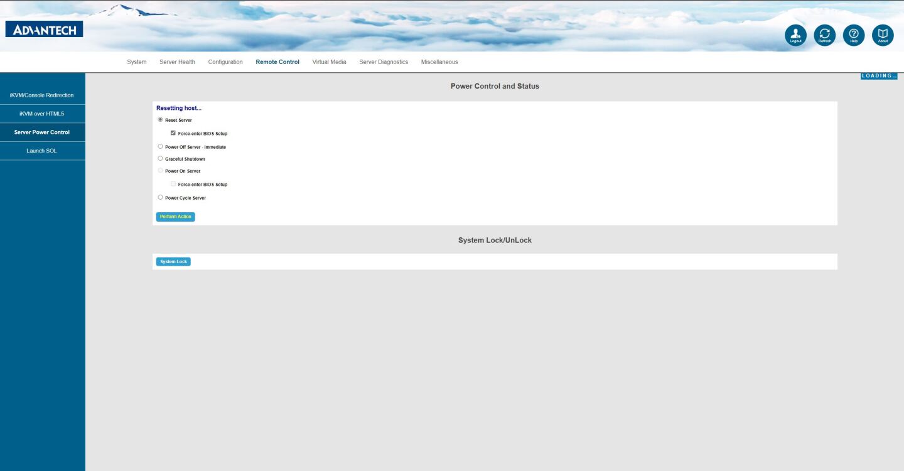904x471 pixels.
Task: Open the Virtual Media menu
Action: (x=329, y=62)
